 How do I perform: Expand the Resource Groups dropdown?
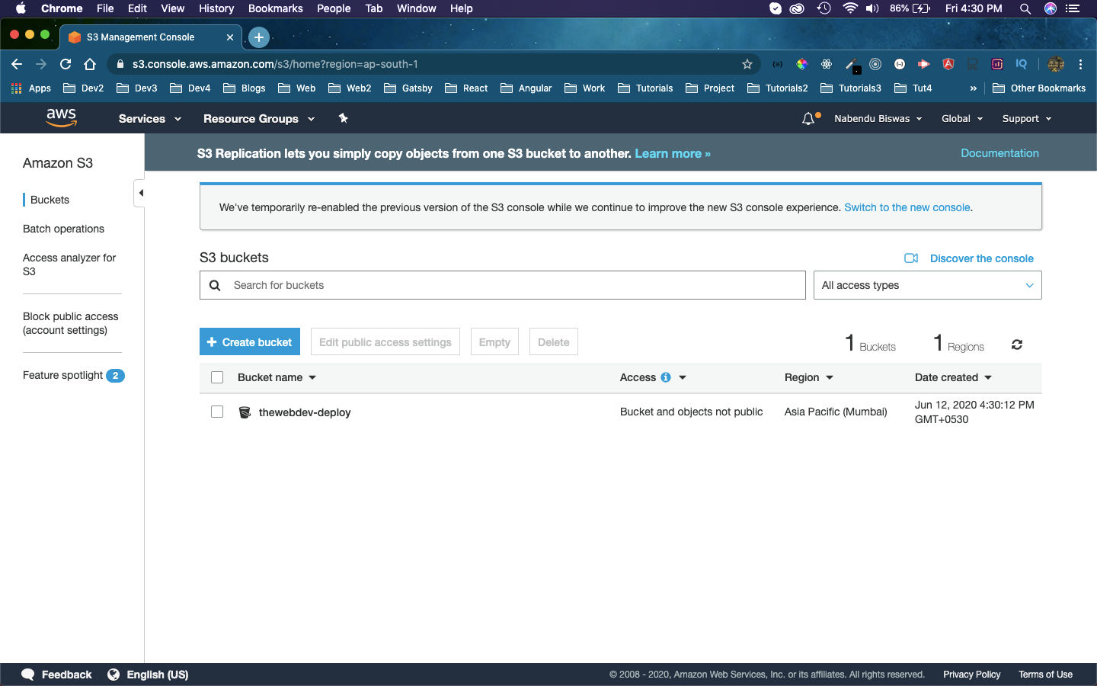[259, 119]
